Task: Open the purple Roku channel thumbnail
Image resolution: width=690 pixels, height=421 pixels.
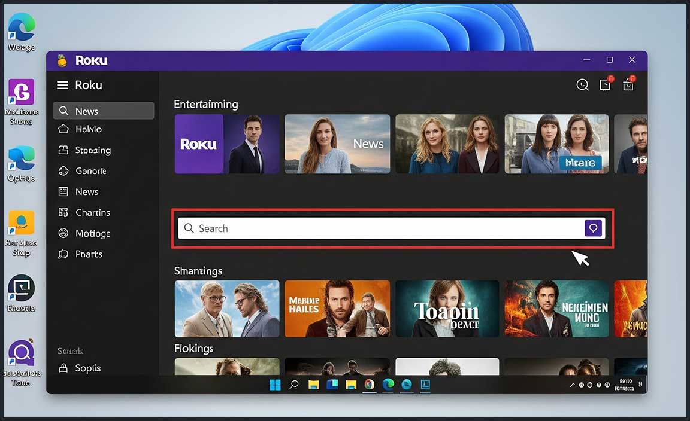Action: point(227,144)
